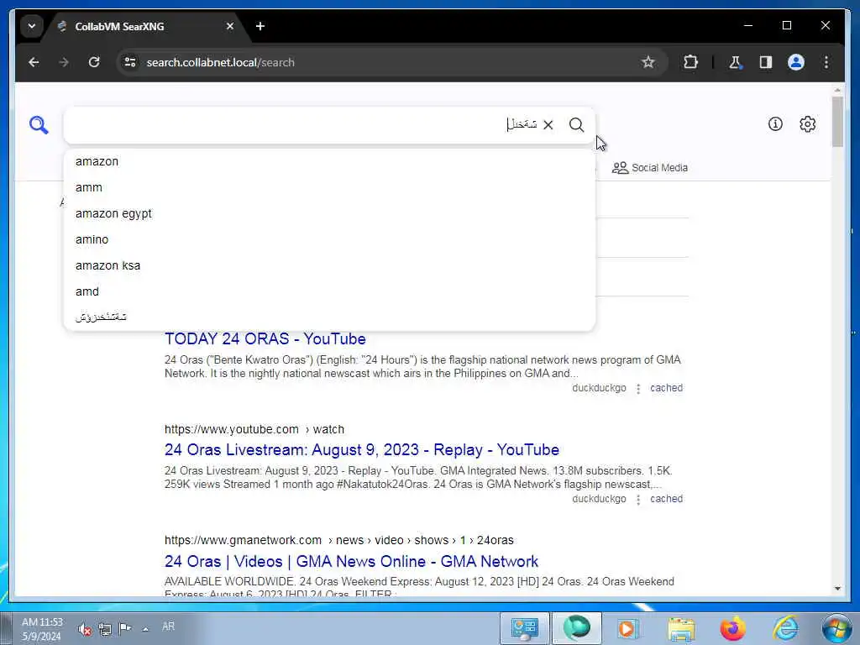Open Windows Media Player from taskbar

click(628, 628)
